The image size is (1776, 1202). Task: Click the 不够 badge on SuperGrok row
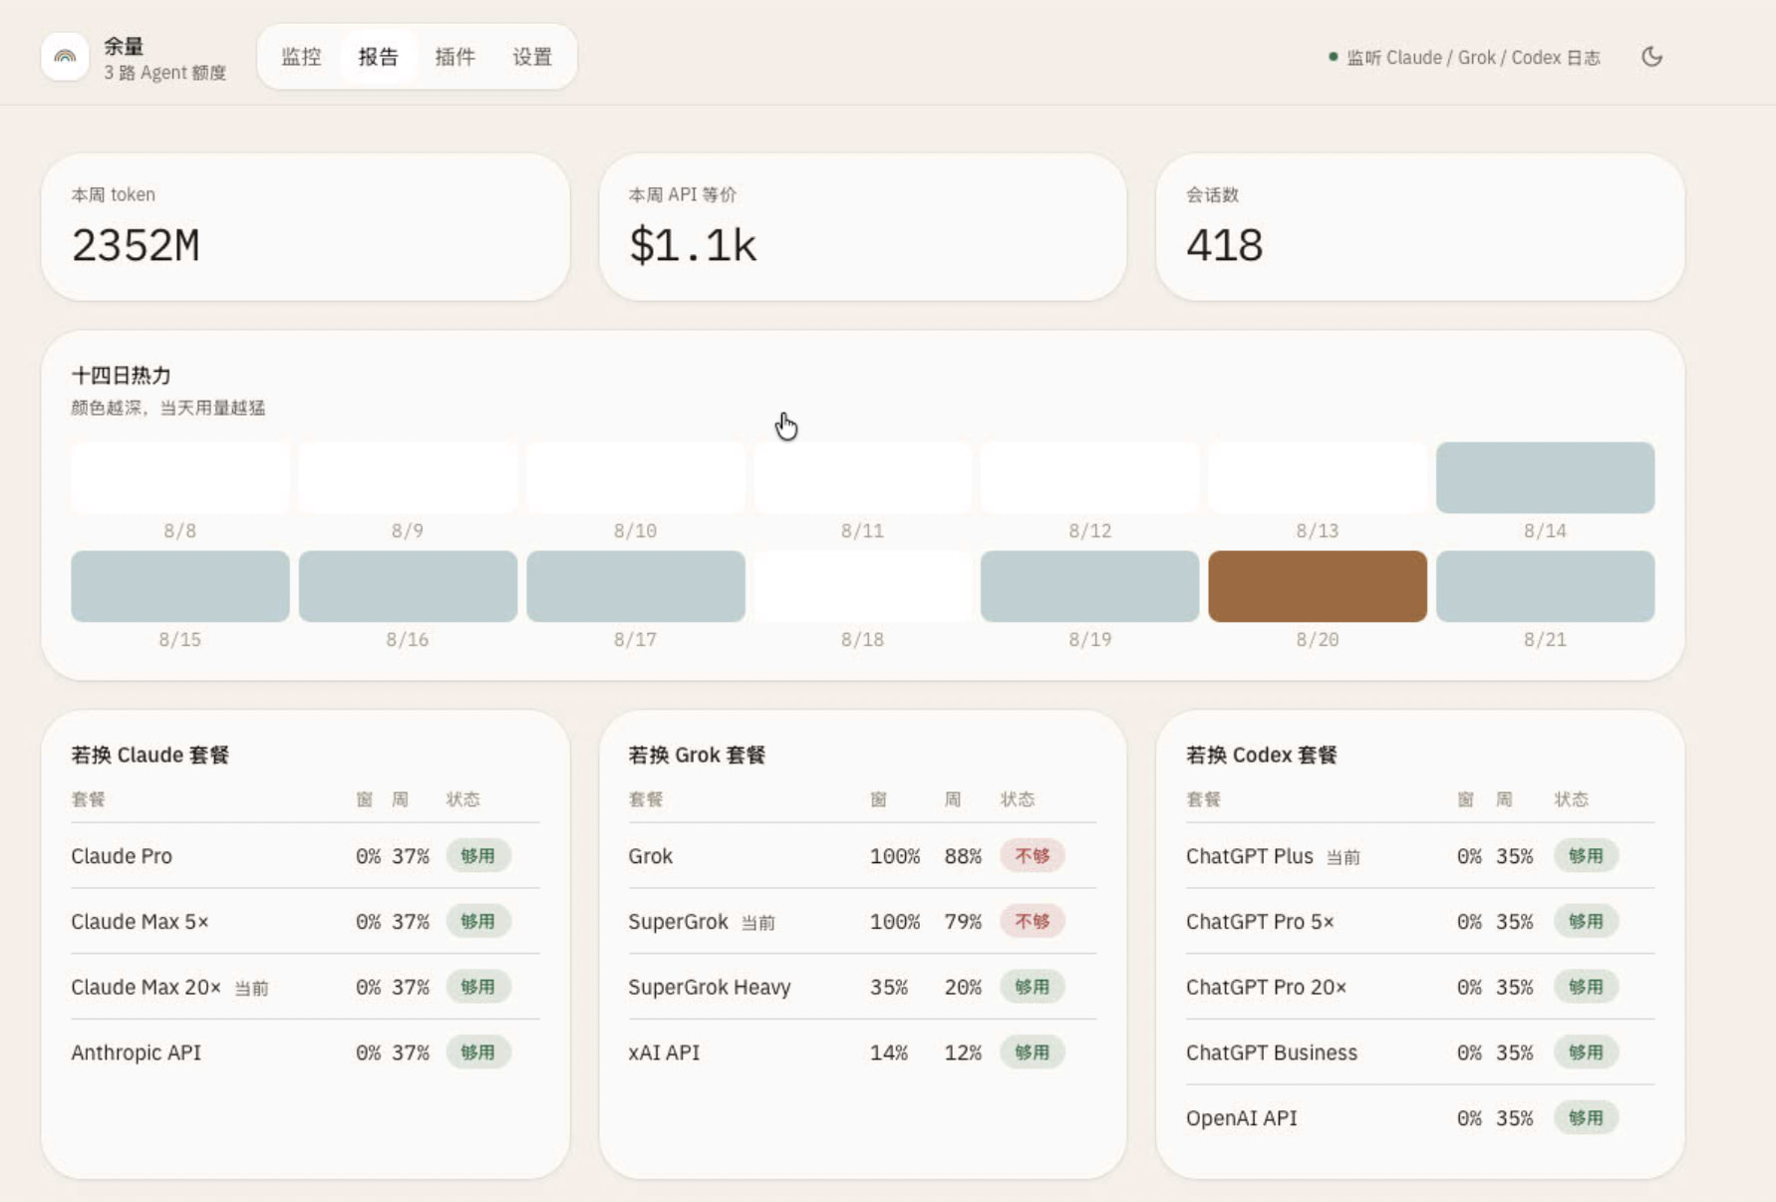click(x=1033, y=922)
